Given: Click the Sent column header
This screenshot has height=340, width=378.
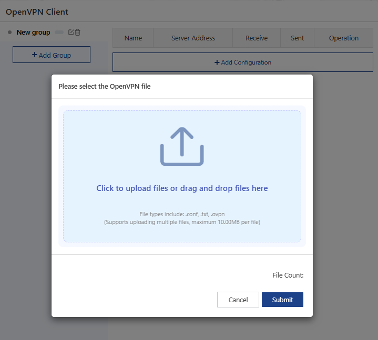Looking at the screenshot, I should click(298, 38).
